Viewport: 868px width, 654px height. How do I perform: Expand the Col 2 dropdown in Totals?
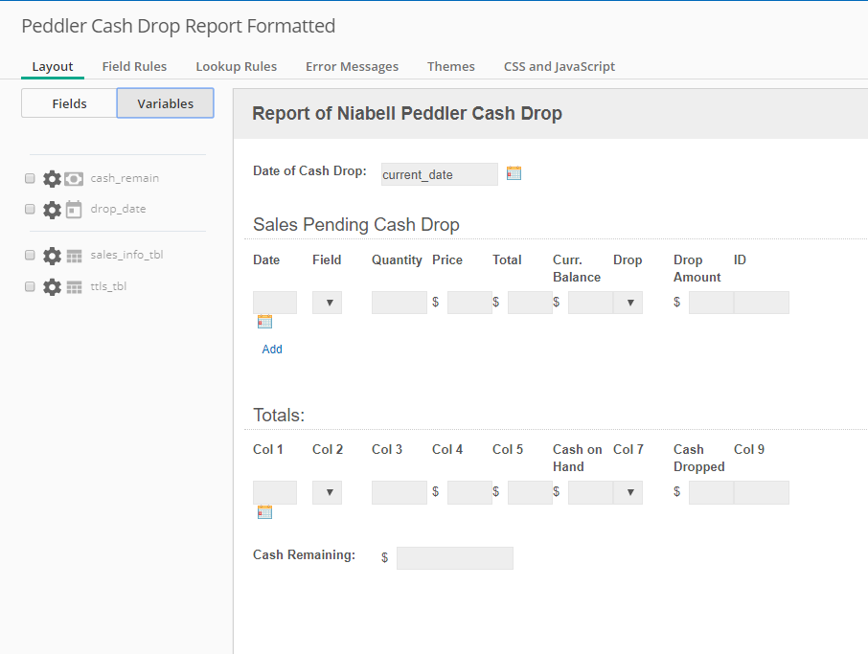[x=328, y=492]
